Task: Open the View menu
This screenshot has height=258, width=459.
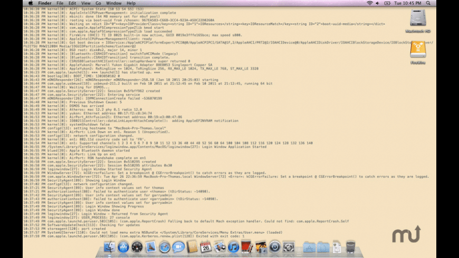Action: [x=86, y=3]
